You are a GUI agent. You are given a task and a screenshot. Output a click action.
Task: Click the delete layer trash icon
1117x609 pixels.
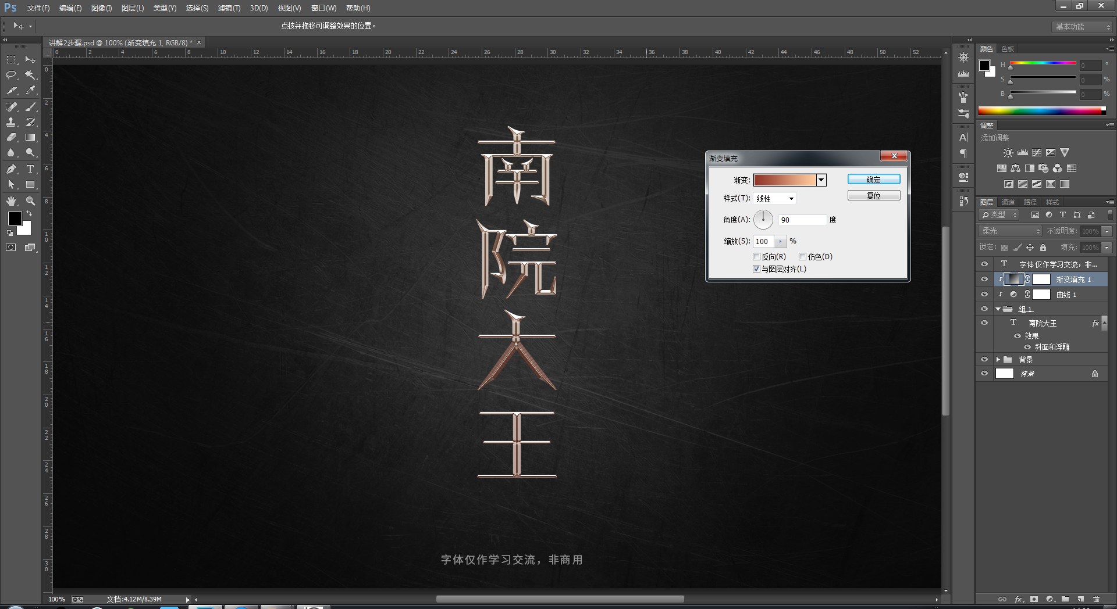1096,599
